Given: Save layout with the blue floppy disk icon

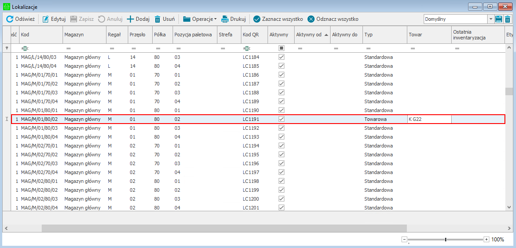Looking at the screenshot, I should (499, 19).
